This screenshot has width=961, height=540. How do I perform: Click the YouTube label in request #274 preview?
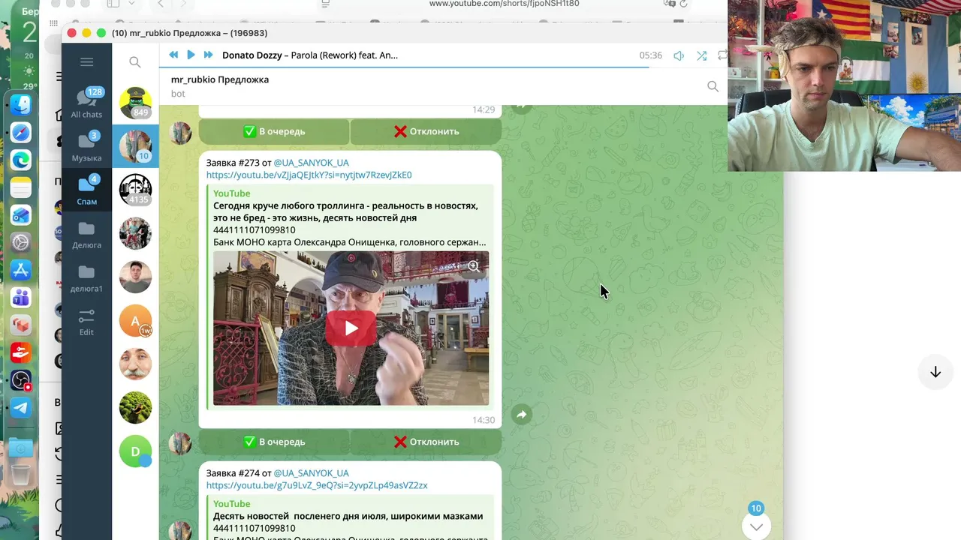pos(232,504)
